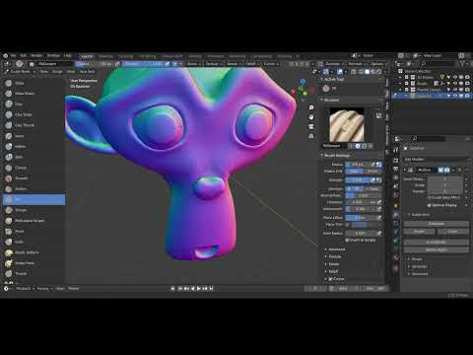
Task: Toggle the Cursor panel checkbox
Action: (330, 279)
